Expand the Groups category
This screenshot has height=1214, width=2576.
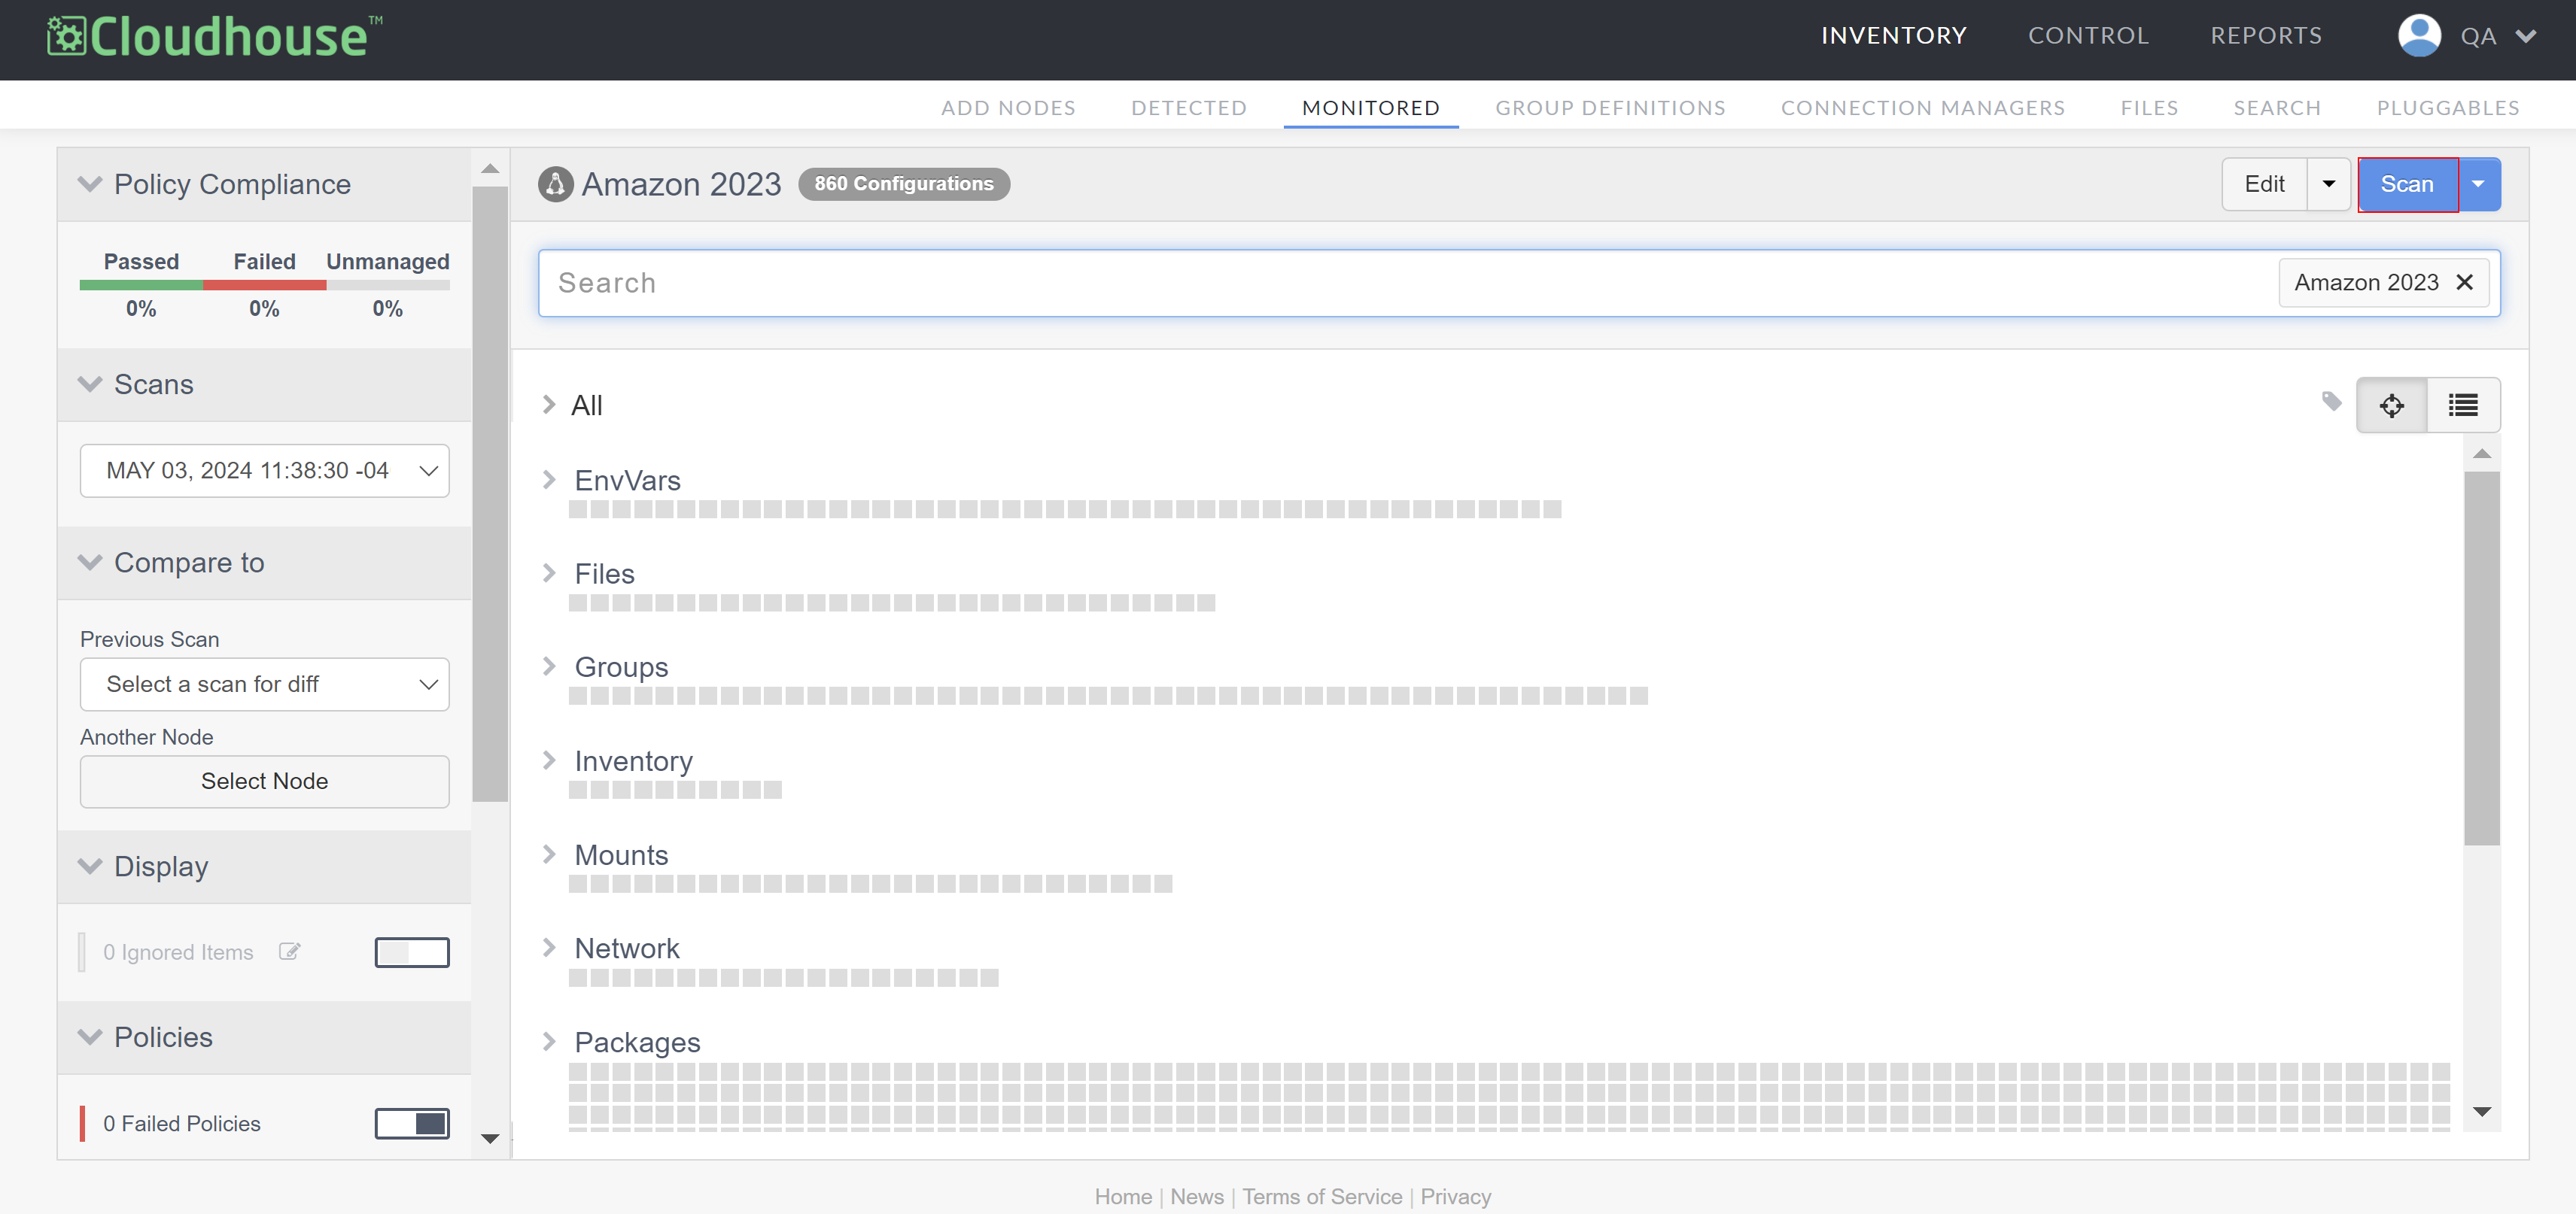coord(549,666)
